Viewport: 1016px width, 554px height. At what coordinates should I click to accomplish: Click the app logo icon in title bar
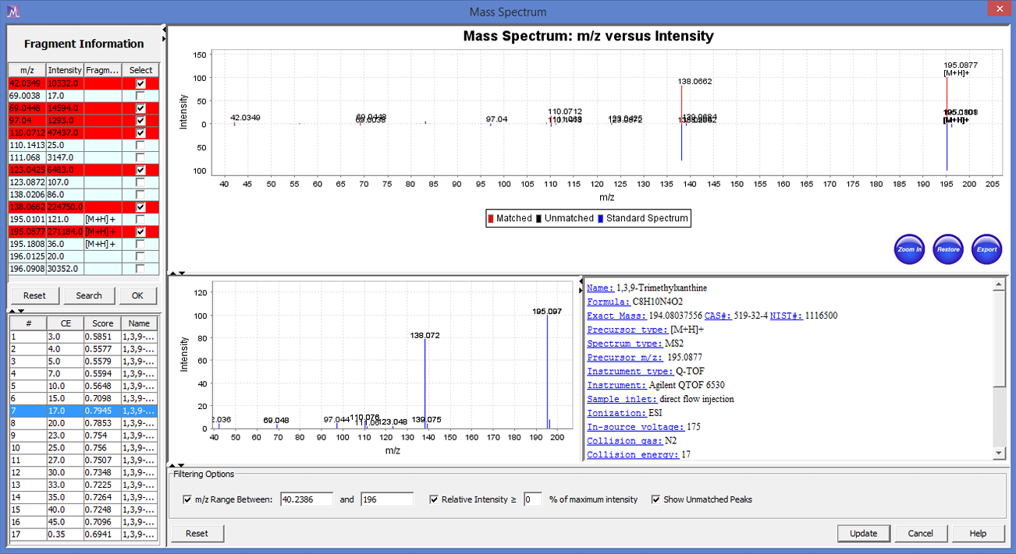pyautogui.click(x=12, y=12)
